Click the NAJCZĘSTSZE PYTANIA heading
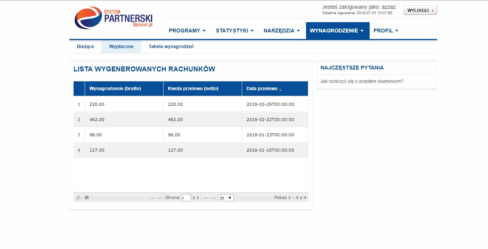Viewport: 488px width, 249px height. tap(352, 68)
